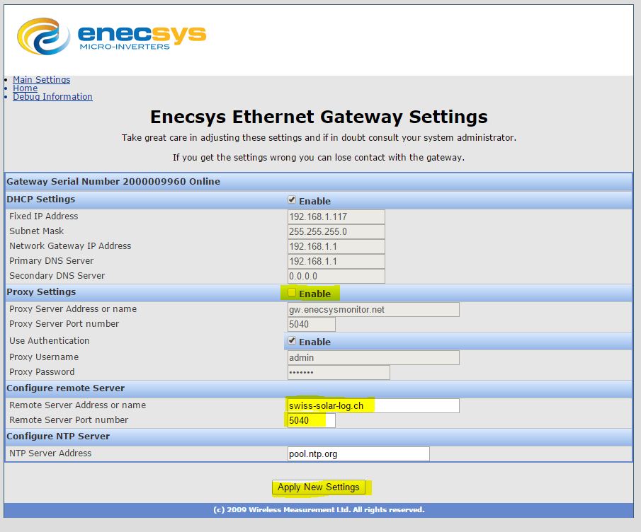Viewport: 641px width, 532px height.
Task: Click the NTP Server Address field
Action: [358, 453]
